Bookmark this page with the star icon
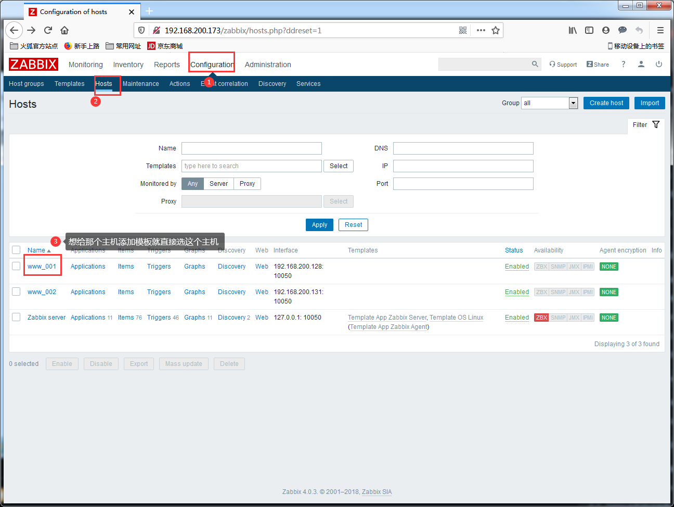 pos(496,30)
